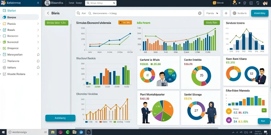Expand the Planiula sidebar item chevron

coord(38,24)
